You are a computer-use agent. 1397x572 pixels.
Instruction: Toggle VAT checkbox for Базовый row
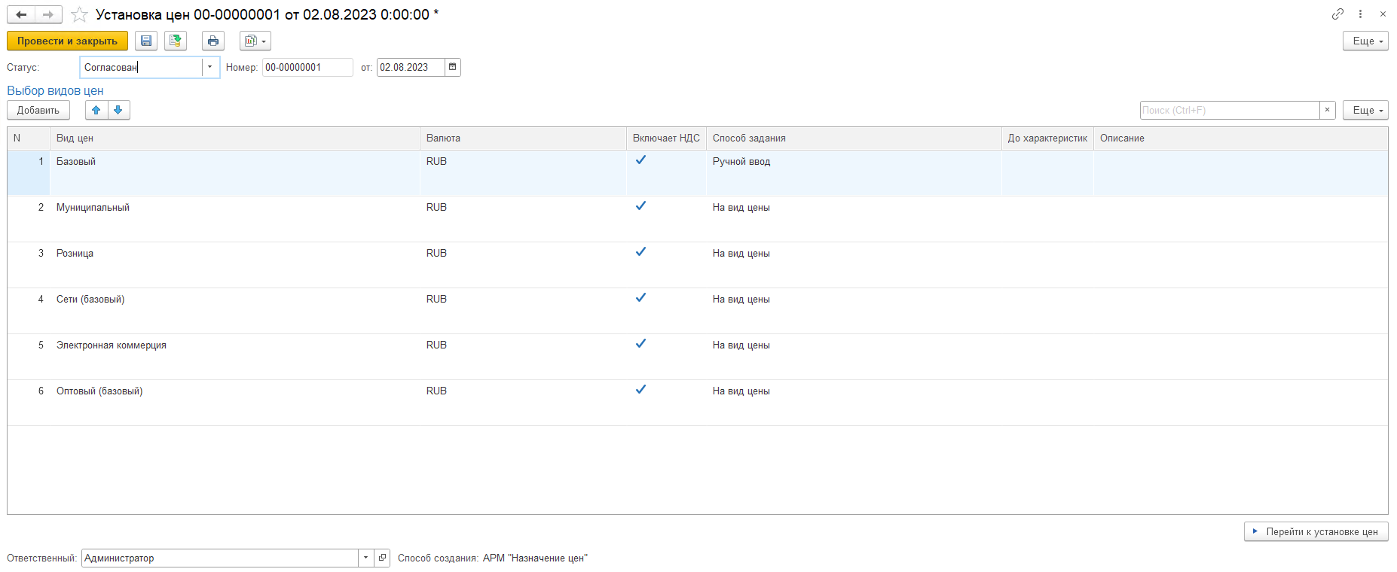tap(640, 160)
